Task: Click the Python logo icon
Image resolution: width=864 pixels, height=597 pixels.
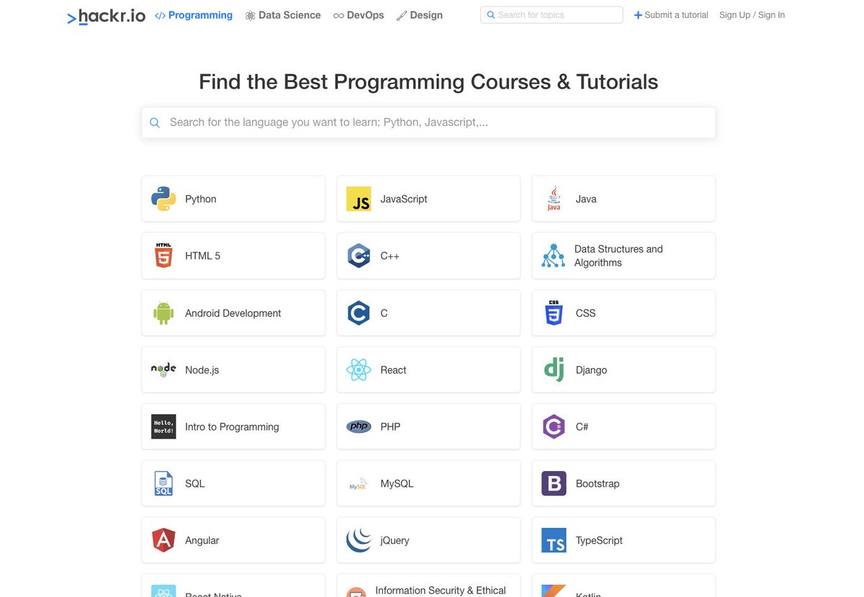Action: pos(163,199)
